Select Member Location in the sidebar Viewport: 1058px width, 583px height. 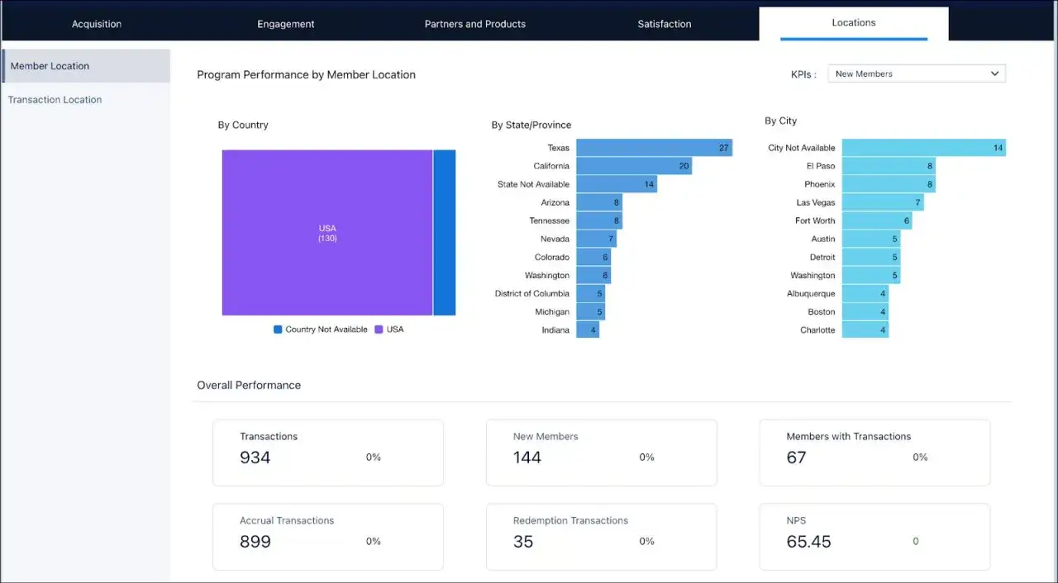86,66
